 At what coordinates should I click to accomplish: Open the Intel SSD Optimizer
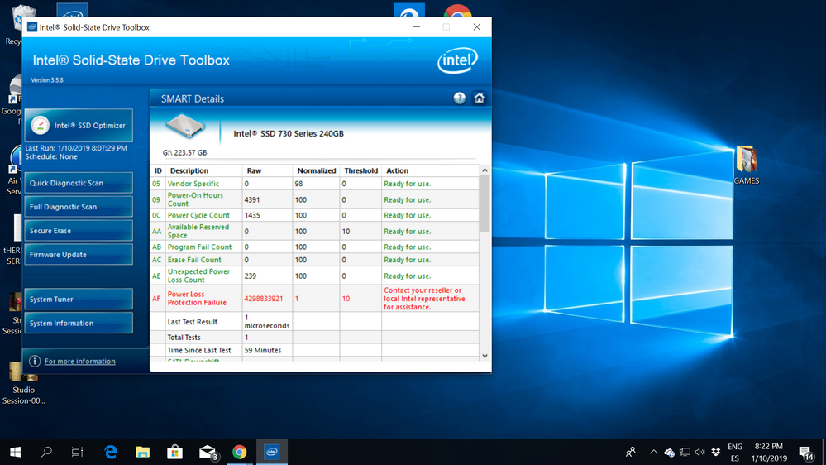[x=79, y=126]
